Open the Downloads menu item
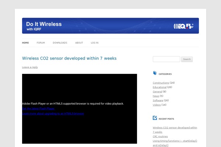 pyautogui.click(x=60, y=43)
